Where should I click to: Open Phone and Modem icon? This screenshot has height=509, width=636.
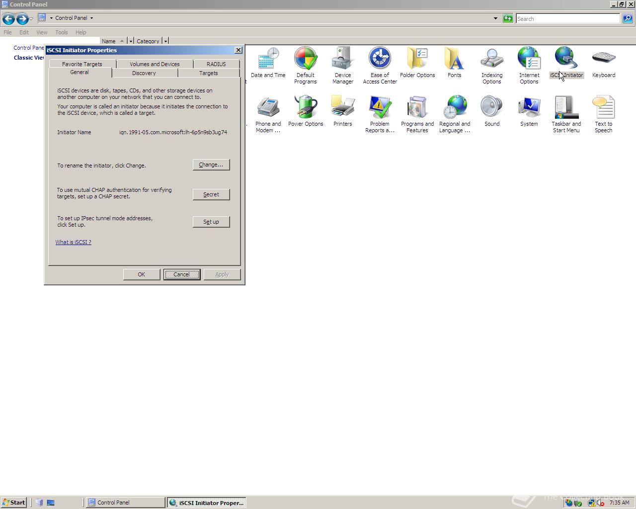[x=268, y=114]
